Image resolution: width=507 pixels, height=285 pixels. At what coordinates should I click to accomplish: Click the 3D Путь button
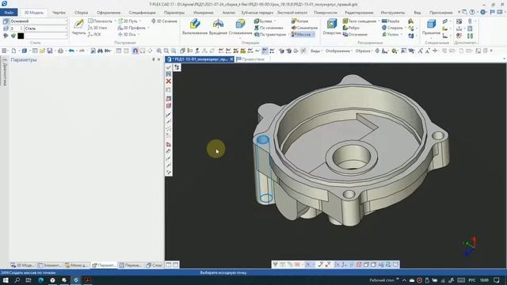click(x=128, y=21)
